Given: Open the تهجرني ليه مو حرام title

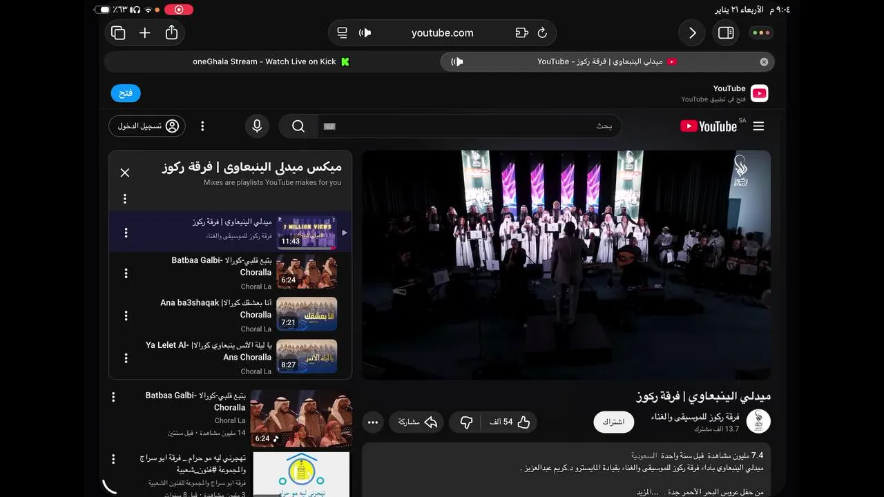Looking at the screenshot, I should click(191, 464).
